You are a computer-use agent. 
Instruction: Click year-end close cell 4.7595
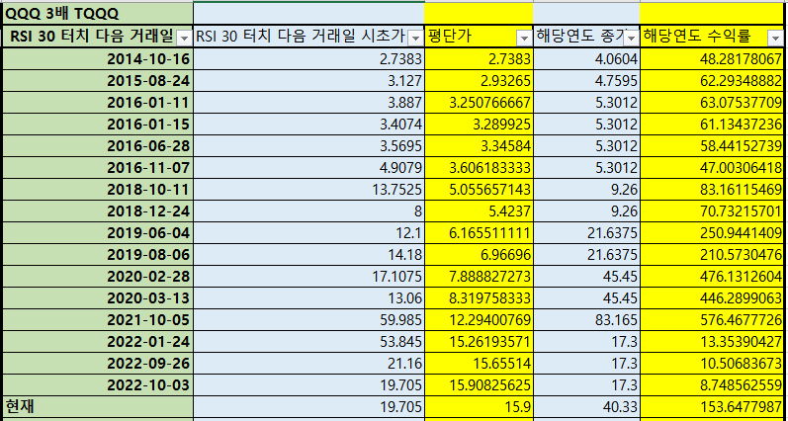click(586, 80)
